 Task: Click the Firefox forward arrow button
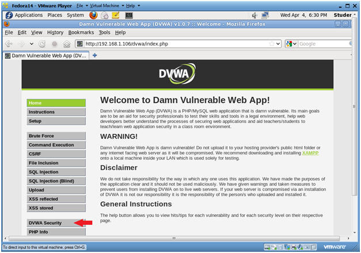point(21,44)
